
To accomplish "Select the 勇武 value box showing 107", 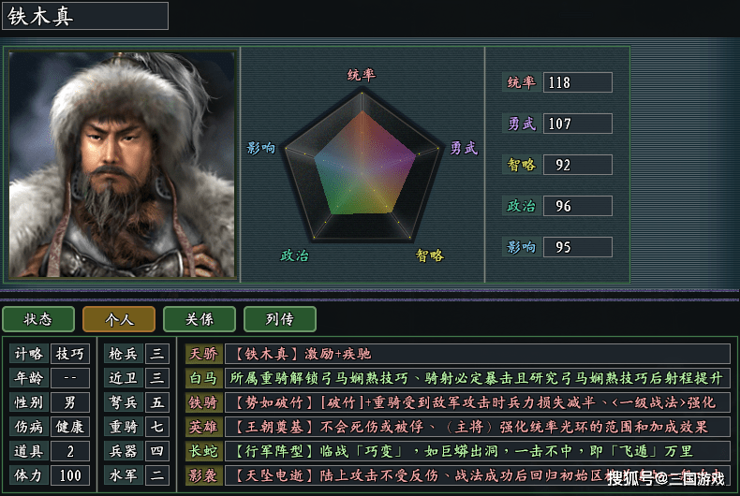I will (577, 124).
